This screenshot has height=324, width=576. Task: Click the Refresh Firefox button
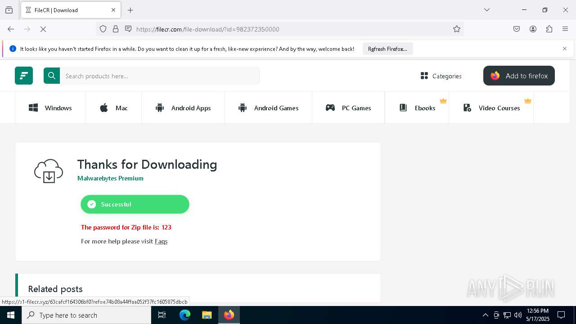(387, 49)
